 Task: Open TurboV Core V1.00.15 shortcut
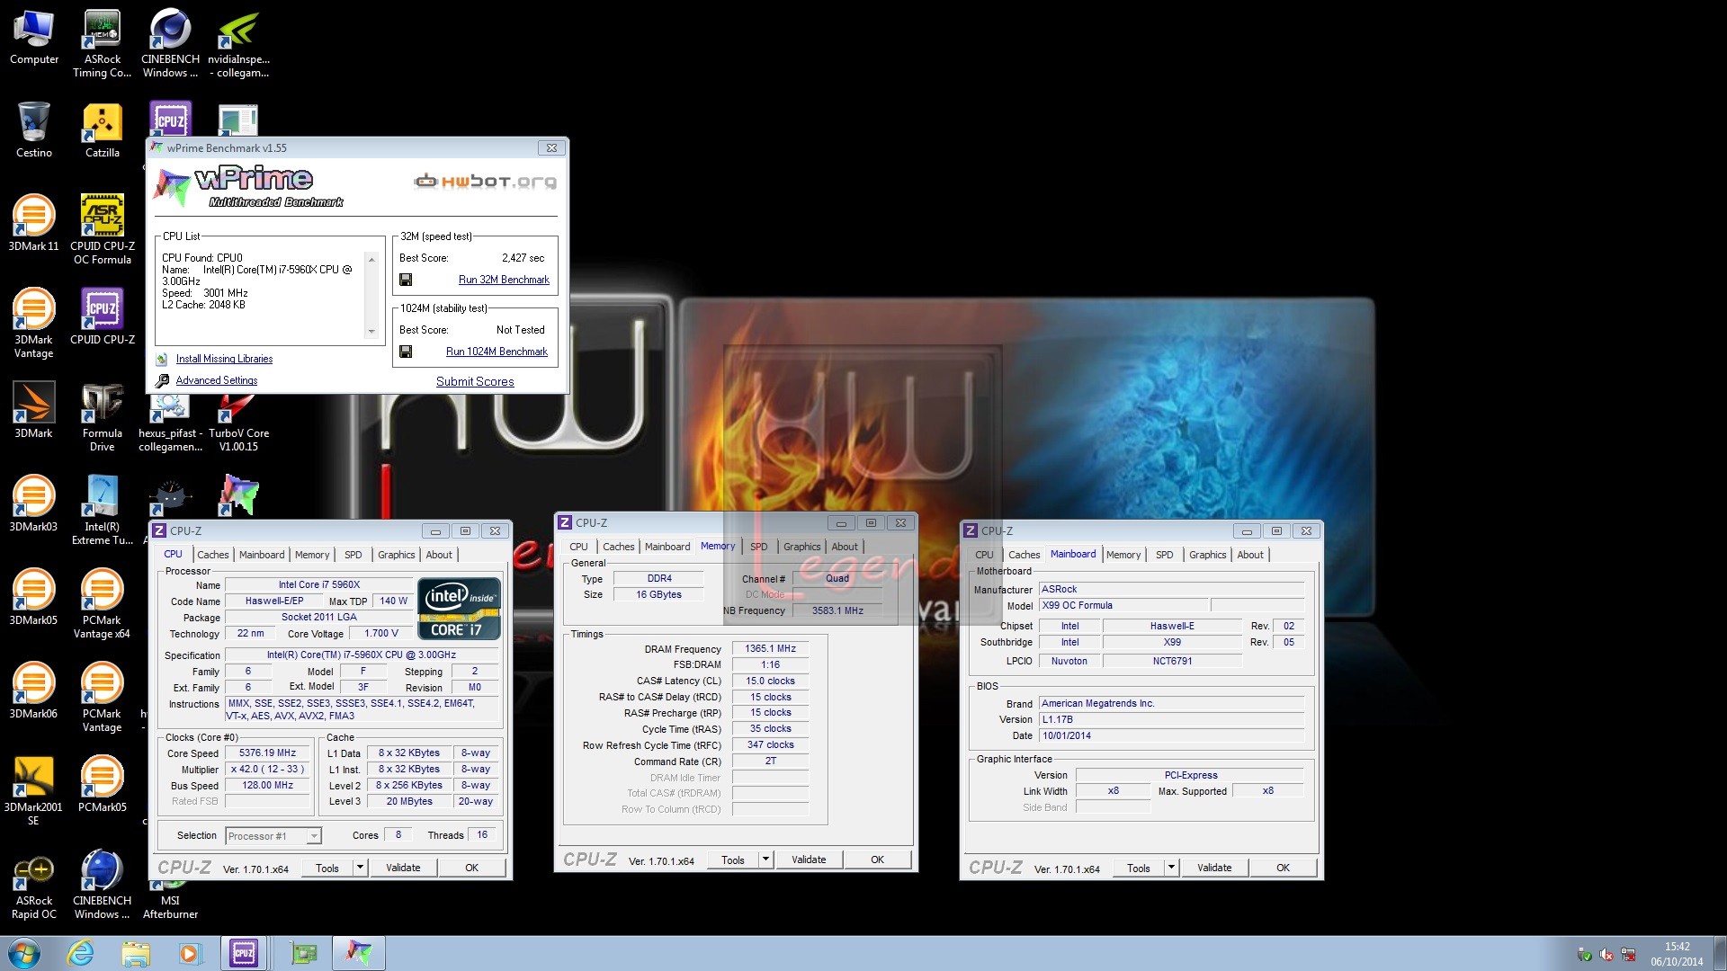[x=238, y=423]
